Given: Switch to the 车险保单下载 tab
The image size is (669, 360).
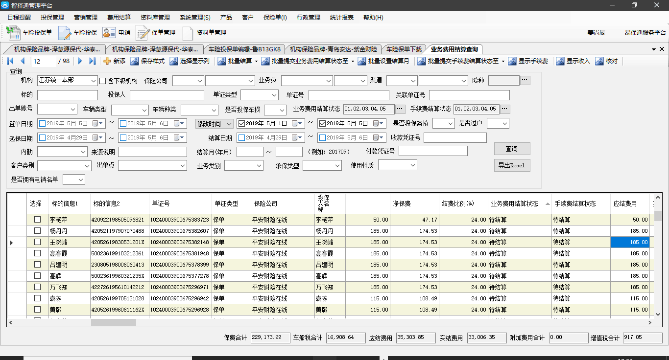Looking at the screenshot, I should pyautogui.click(x=404, y=49).
